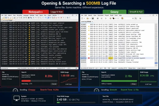Expand the New file dropdown arrow in Geany
The width and height of the screenshot is (159, 106).
coord(84,18)
